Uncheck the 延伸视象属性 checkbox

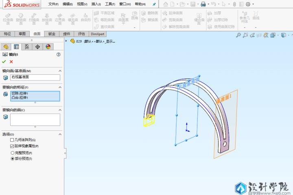12,146
